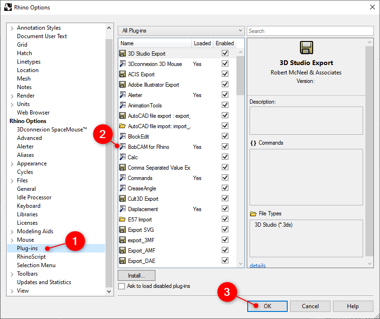Disable the 3Dconnexion 3D Mouse plug-in checkbox
The width and height of the screenshot is (380, 319).
click(x=225, y=64)
